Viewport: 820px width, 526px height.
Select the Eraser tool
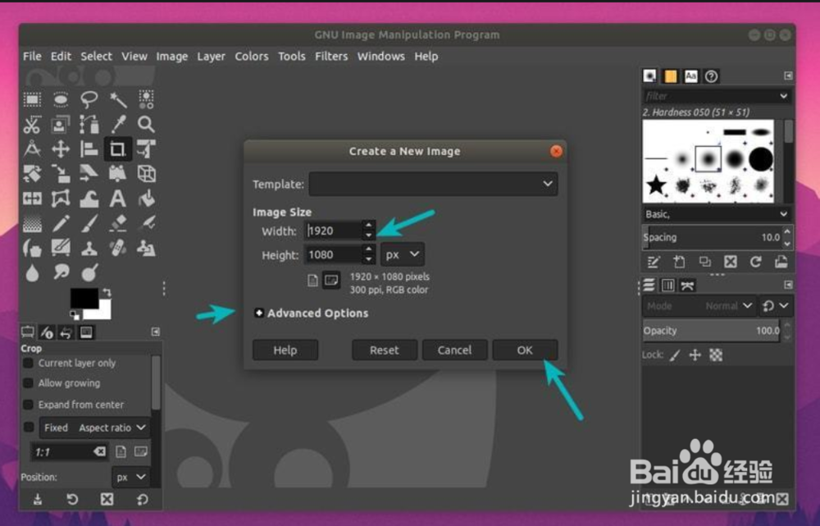pyautogui.click(x=118, y=223)
